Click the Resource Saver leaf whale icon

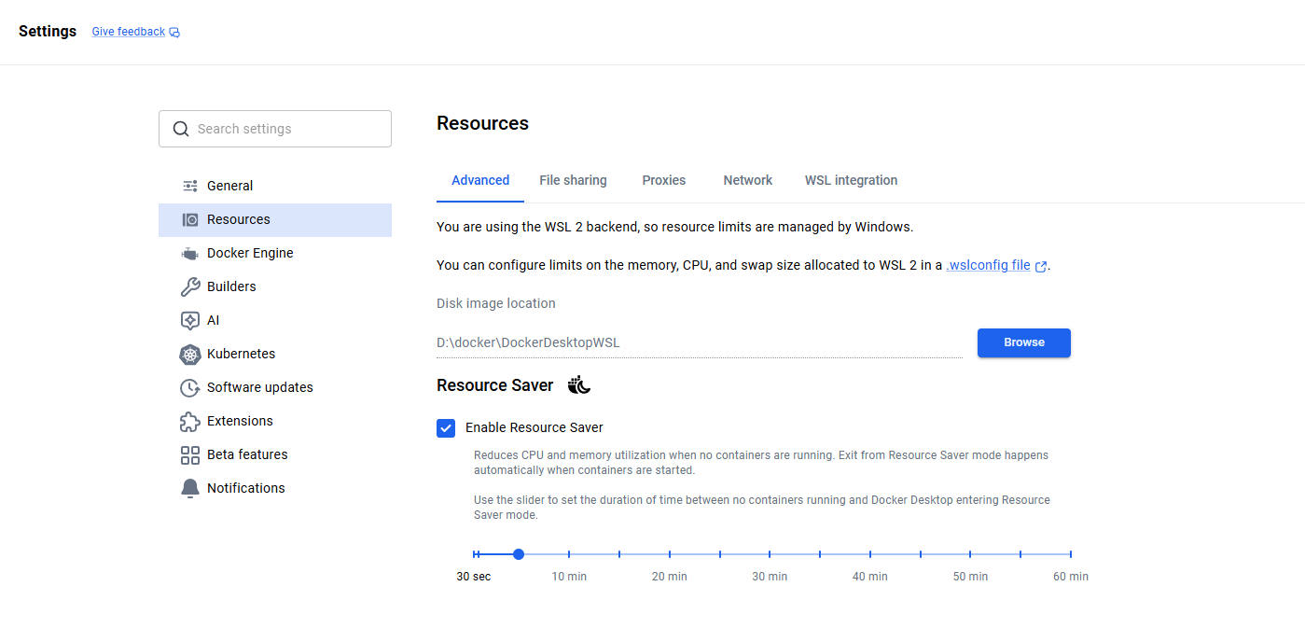tap(579, 384)
